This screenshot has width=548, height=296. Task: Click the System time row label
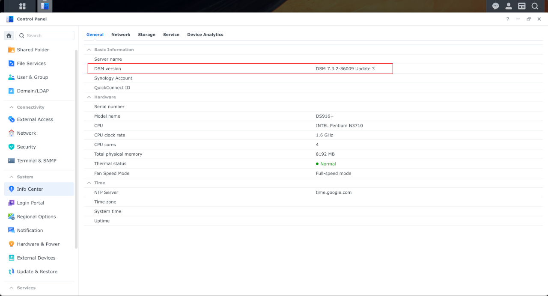(x=107, y=211)
